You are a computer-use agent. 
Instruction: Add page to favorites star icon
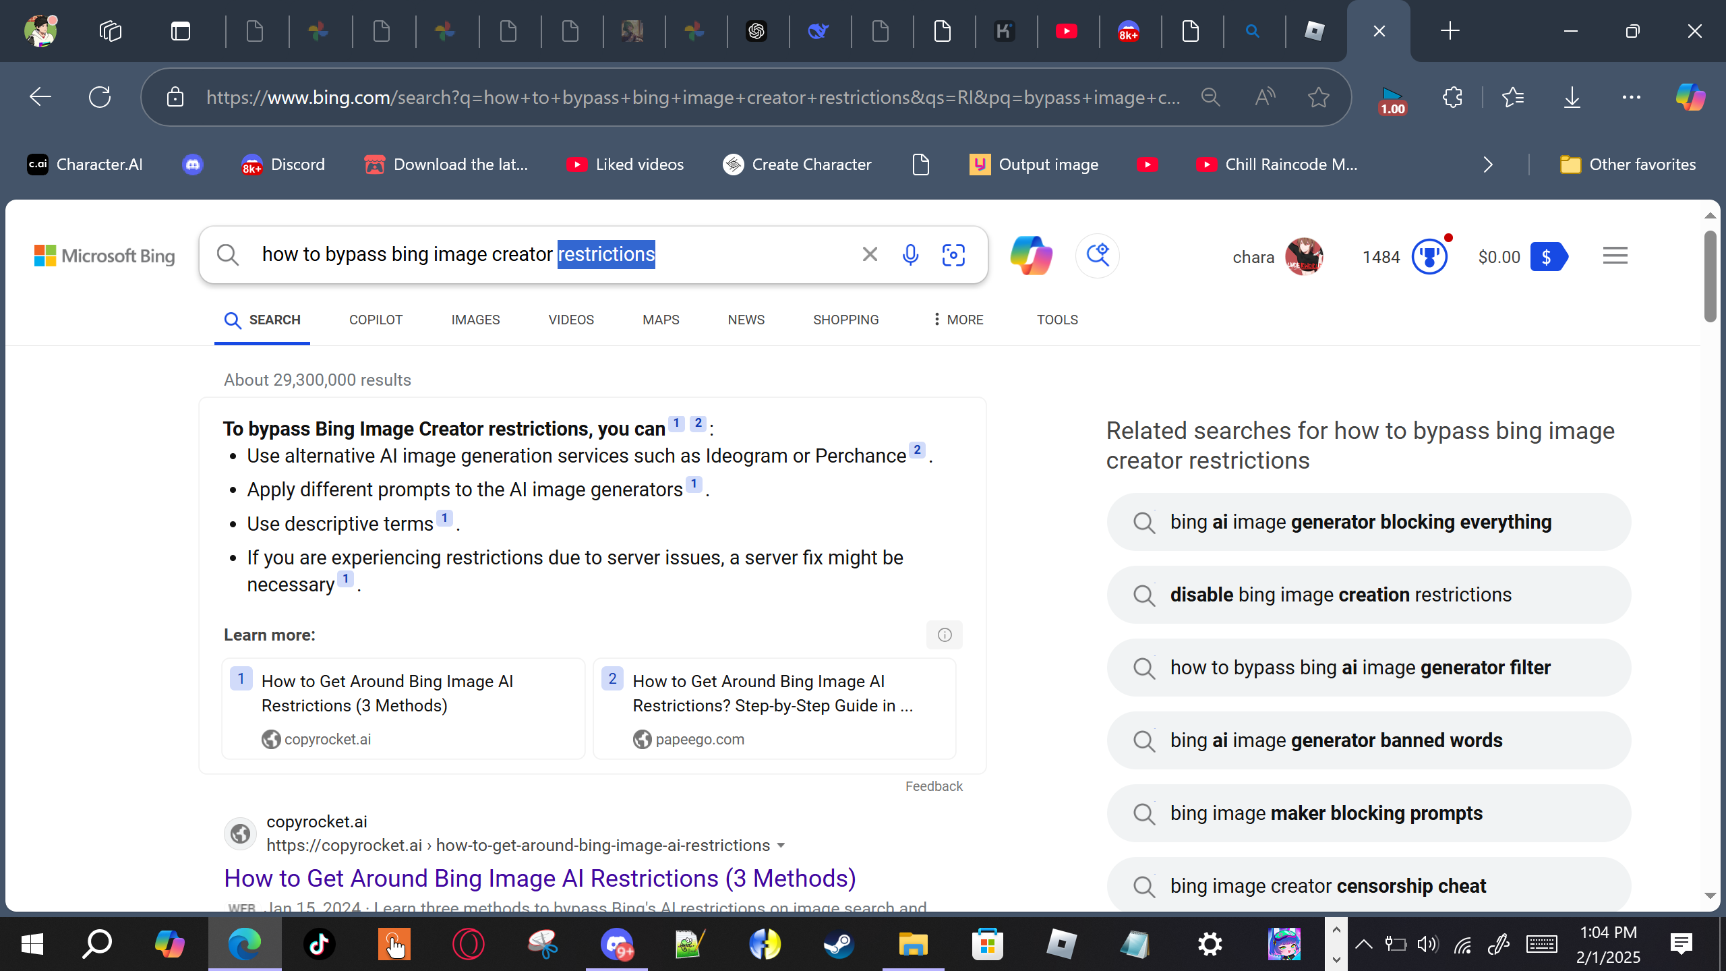(1318, 97)
